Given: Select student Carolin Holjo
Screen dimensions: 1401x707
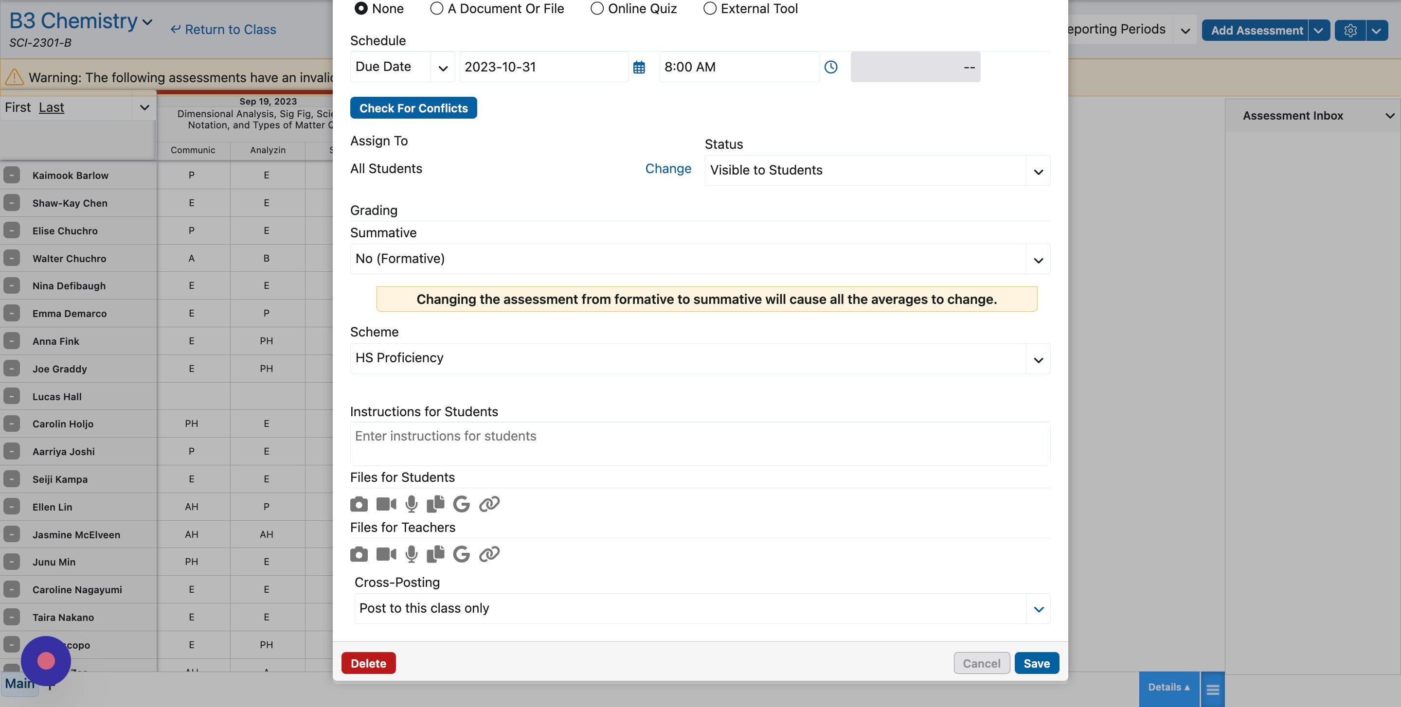Looking at the screenshot, I should pos(63,424).
